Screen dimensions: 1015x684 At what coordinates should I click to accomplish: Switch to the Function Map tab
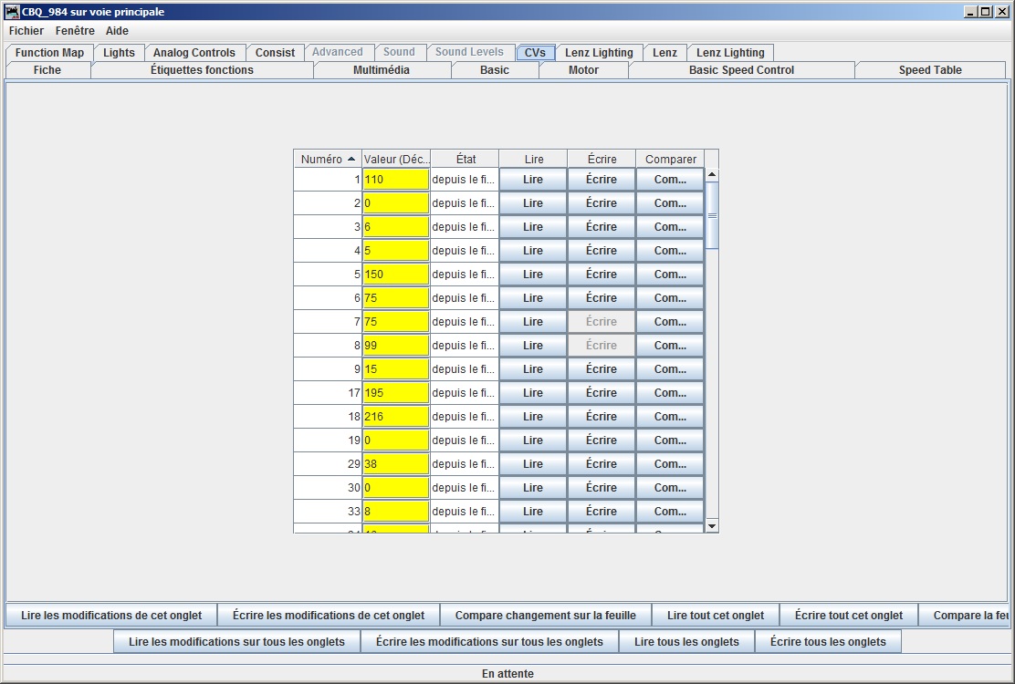click(50, 52)
